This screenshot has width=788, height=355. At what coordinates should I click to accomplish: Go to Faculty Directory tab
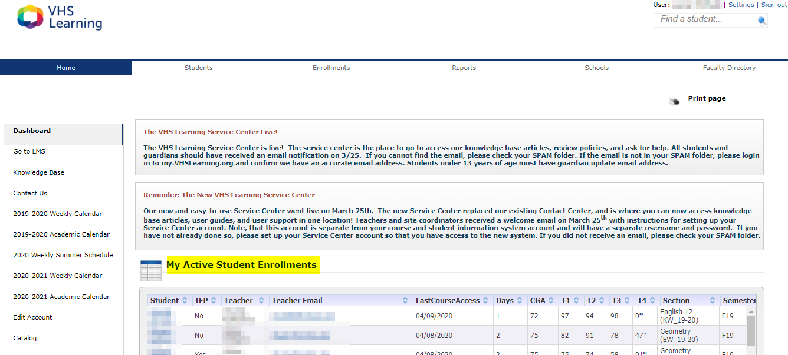click(x=729, y=68)
